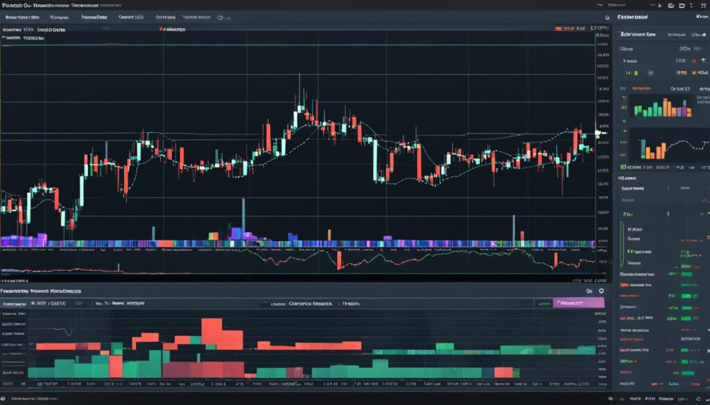Select the sixth, dimmed tab in top navigation bar
Image resolution: width=710 pixels, height=405 pixels.
coord(197,17)
